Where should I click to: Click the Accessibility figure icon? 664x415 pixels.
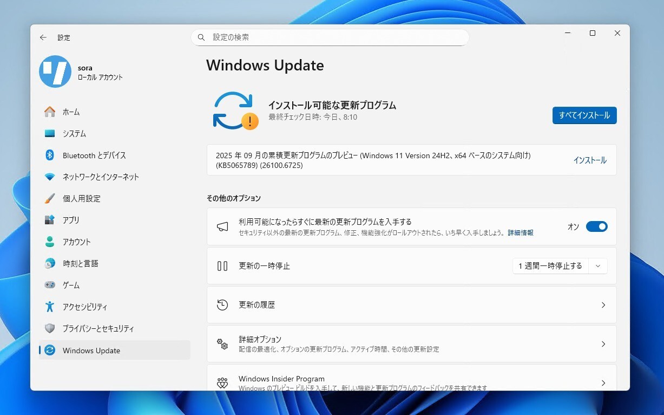(50, 307)
